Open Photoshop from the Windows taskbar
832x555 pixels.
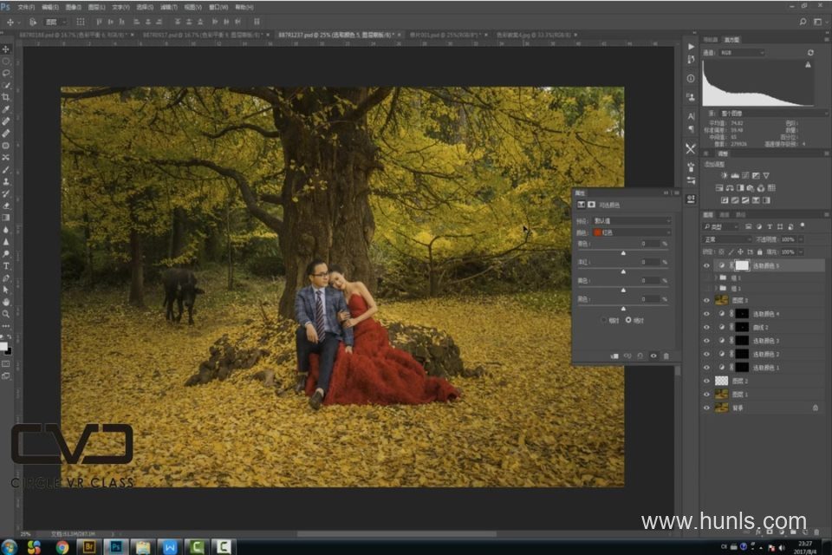click(114, 546)
